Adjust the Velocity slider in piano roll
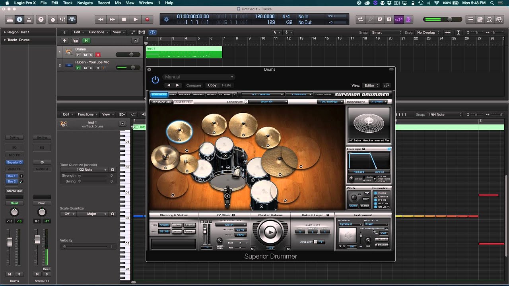The height and width of the screenshot is (286, 509). tap(86, 247)
